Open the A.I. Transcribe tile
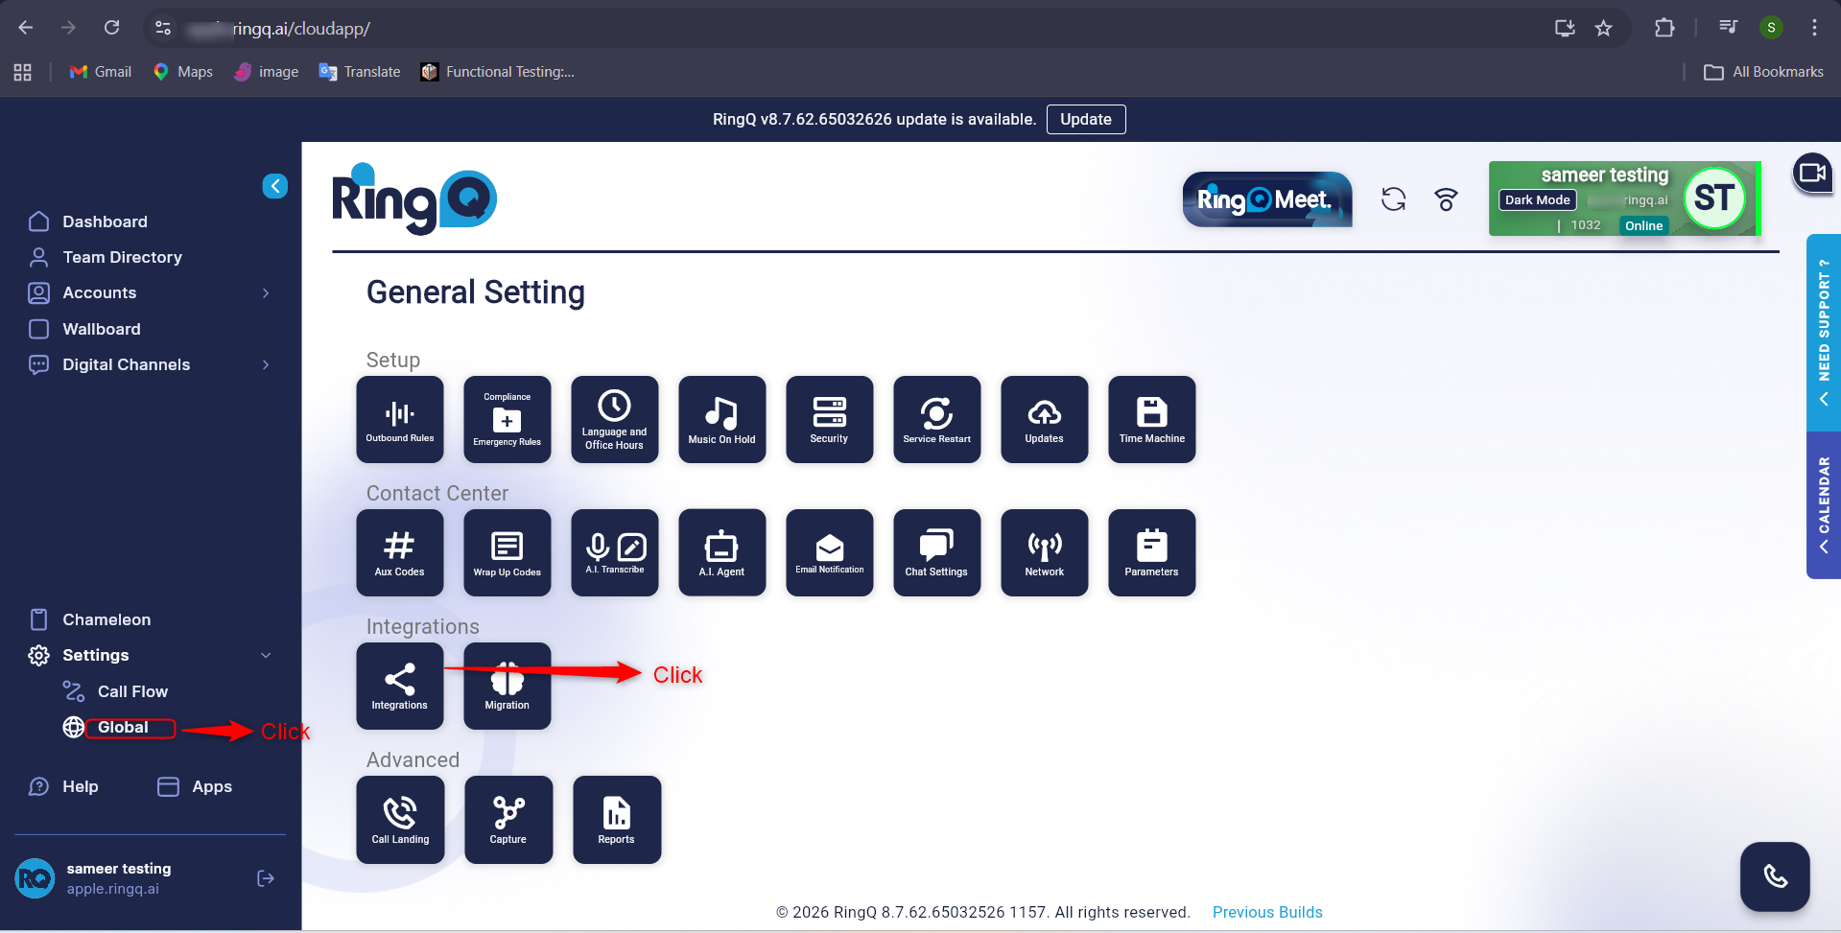1841x933 pixels. coord(615,552)
